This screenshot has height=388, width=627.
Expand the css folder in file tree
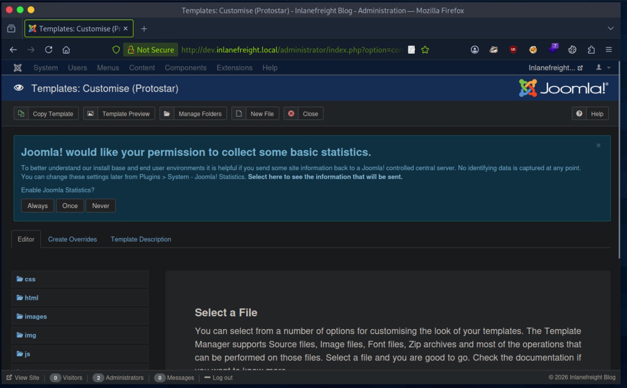click(x=26, y=279)
